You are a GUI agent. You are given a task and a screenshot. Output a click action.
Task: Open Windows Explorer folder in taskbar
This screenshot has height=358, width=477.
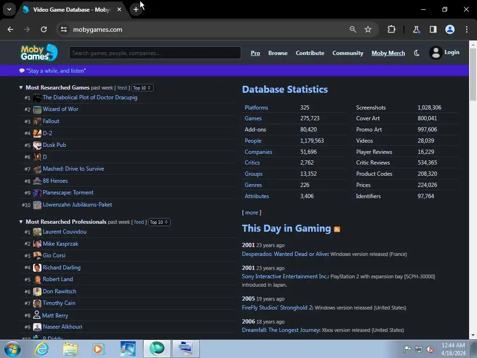pos(70,349)
